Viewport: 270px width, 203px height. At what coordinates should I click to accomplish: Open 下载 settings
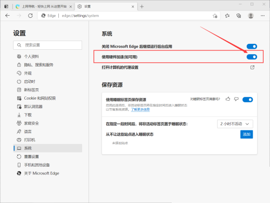pos(48,115)
